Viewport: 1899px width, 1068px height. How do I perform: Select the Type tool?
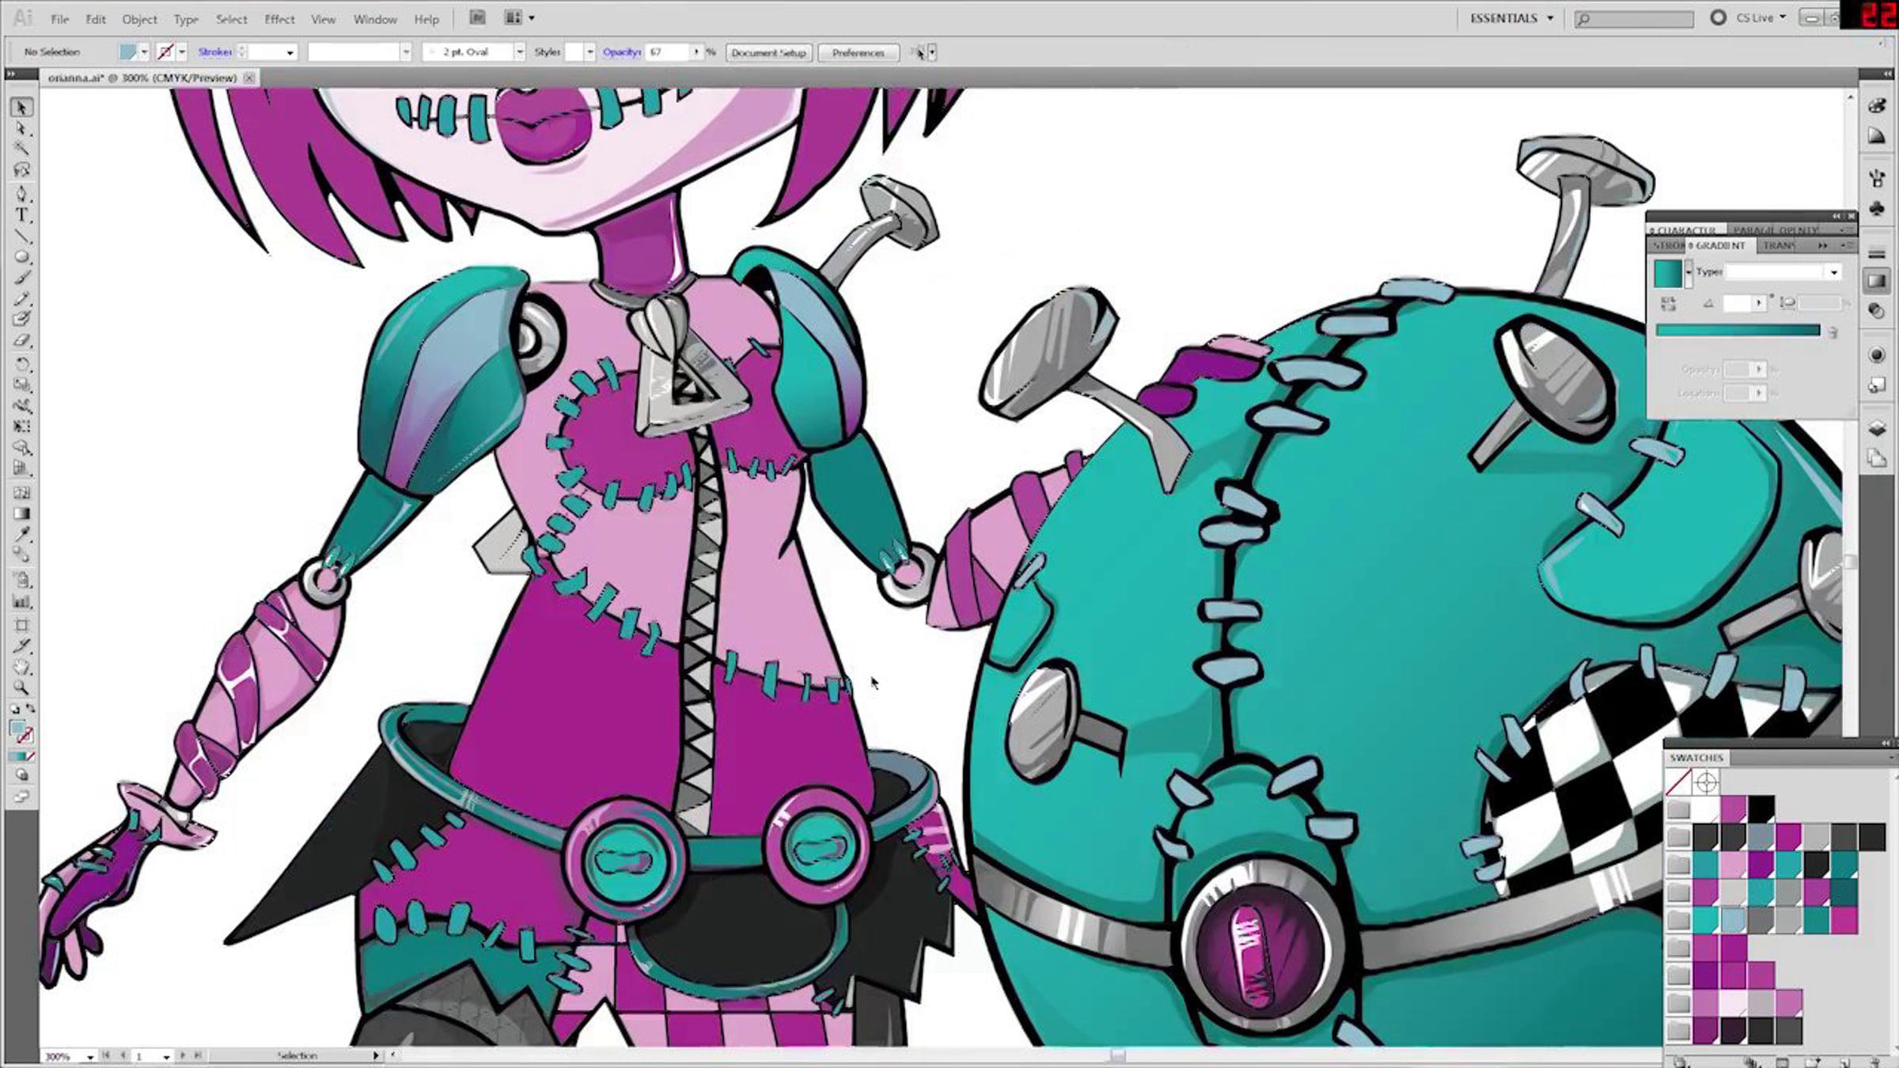click(x=21, y=214)
